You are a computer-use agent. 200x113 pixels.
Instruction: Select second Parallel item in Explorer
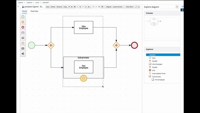pos(155,67)
